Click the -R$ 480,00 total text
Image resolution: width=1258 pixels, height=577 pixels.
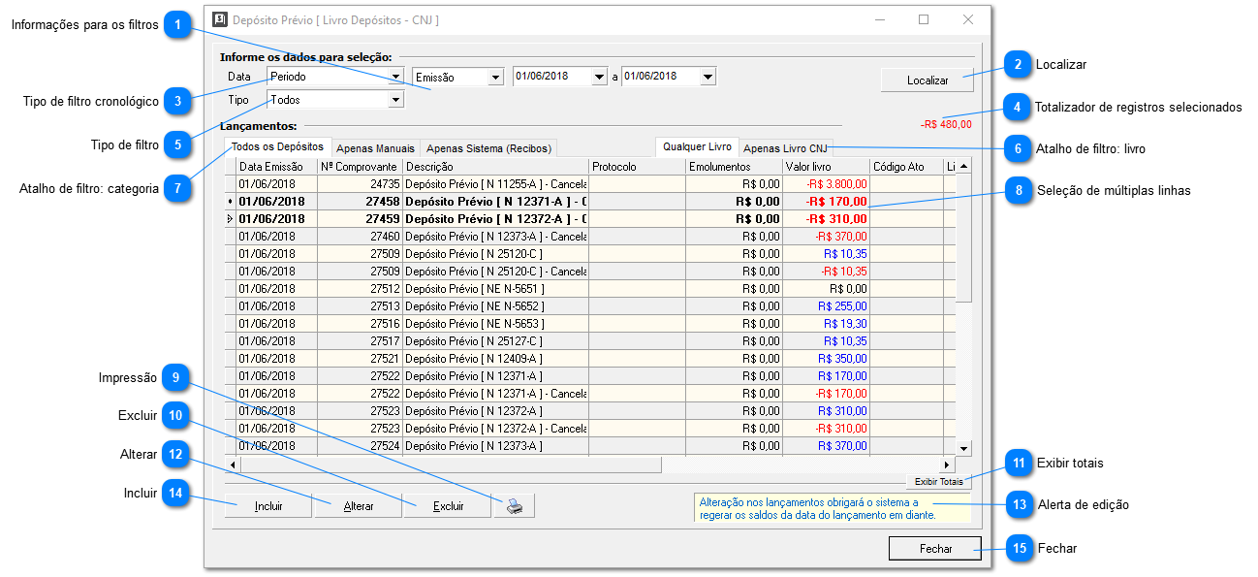(946, 124)
